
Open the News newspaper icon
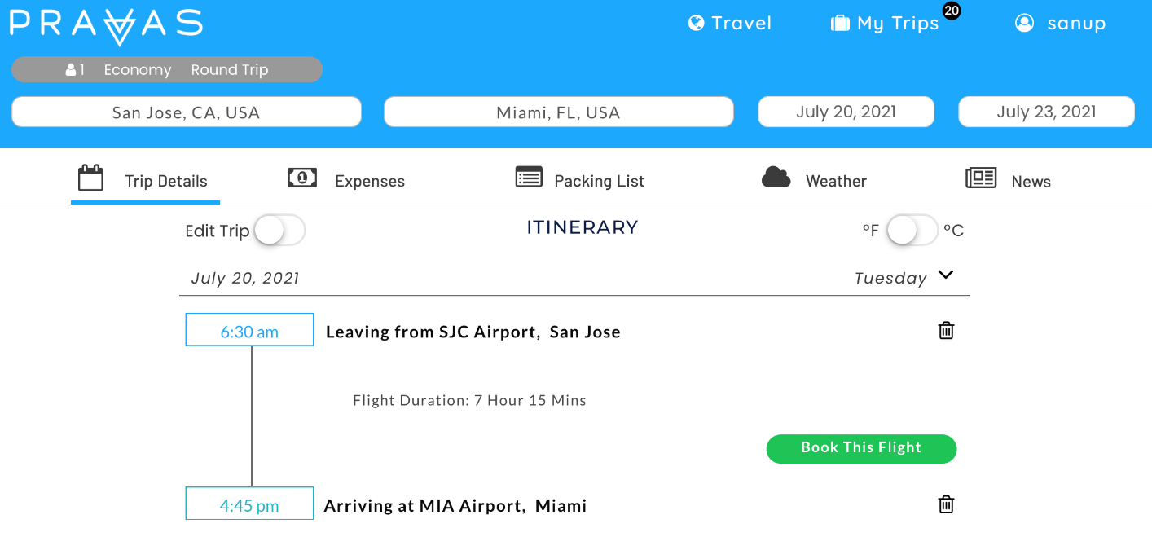tap(980, 176)
